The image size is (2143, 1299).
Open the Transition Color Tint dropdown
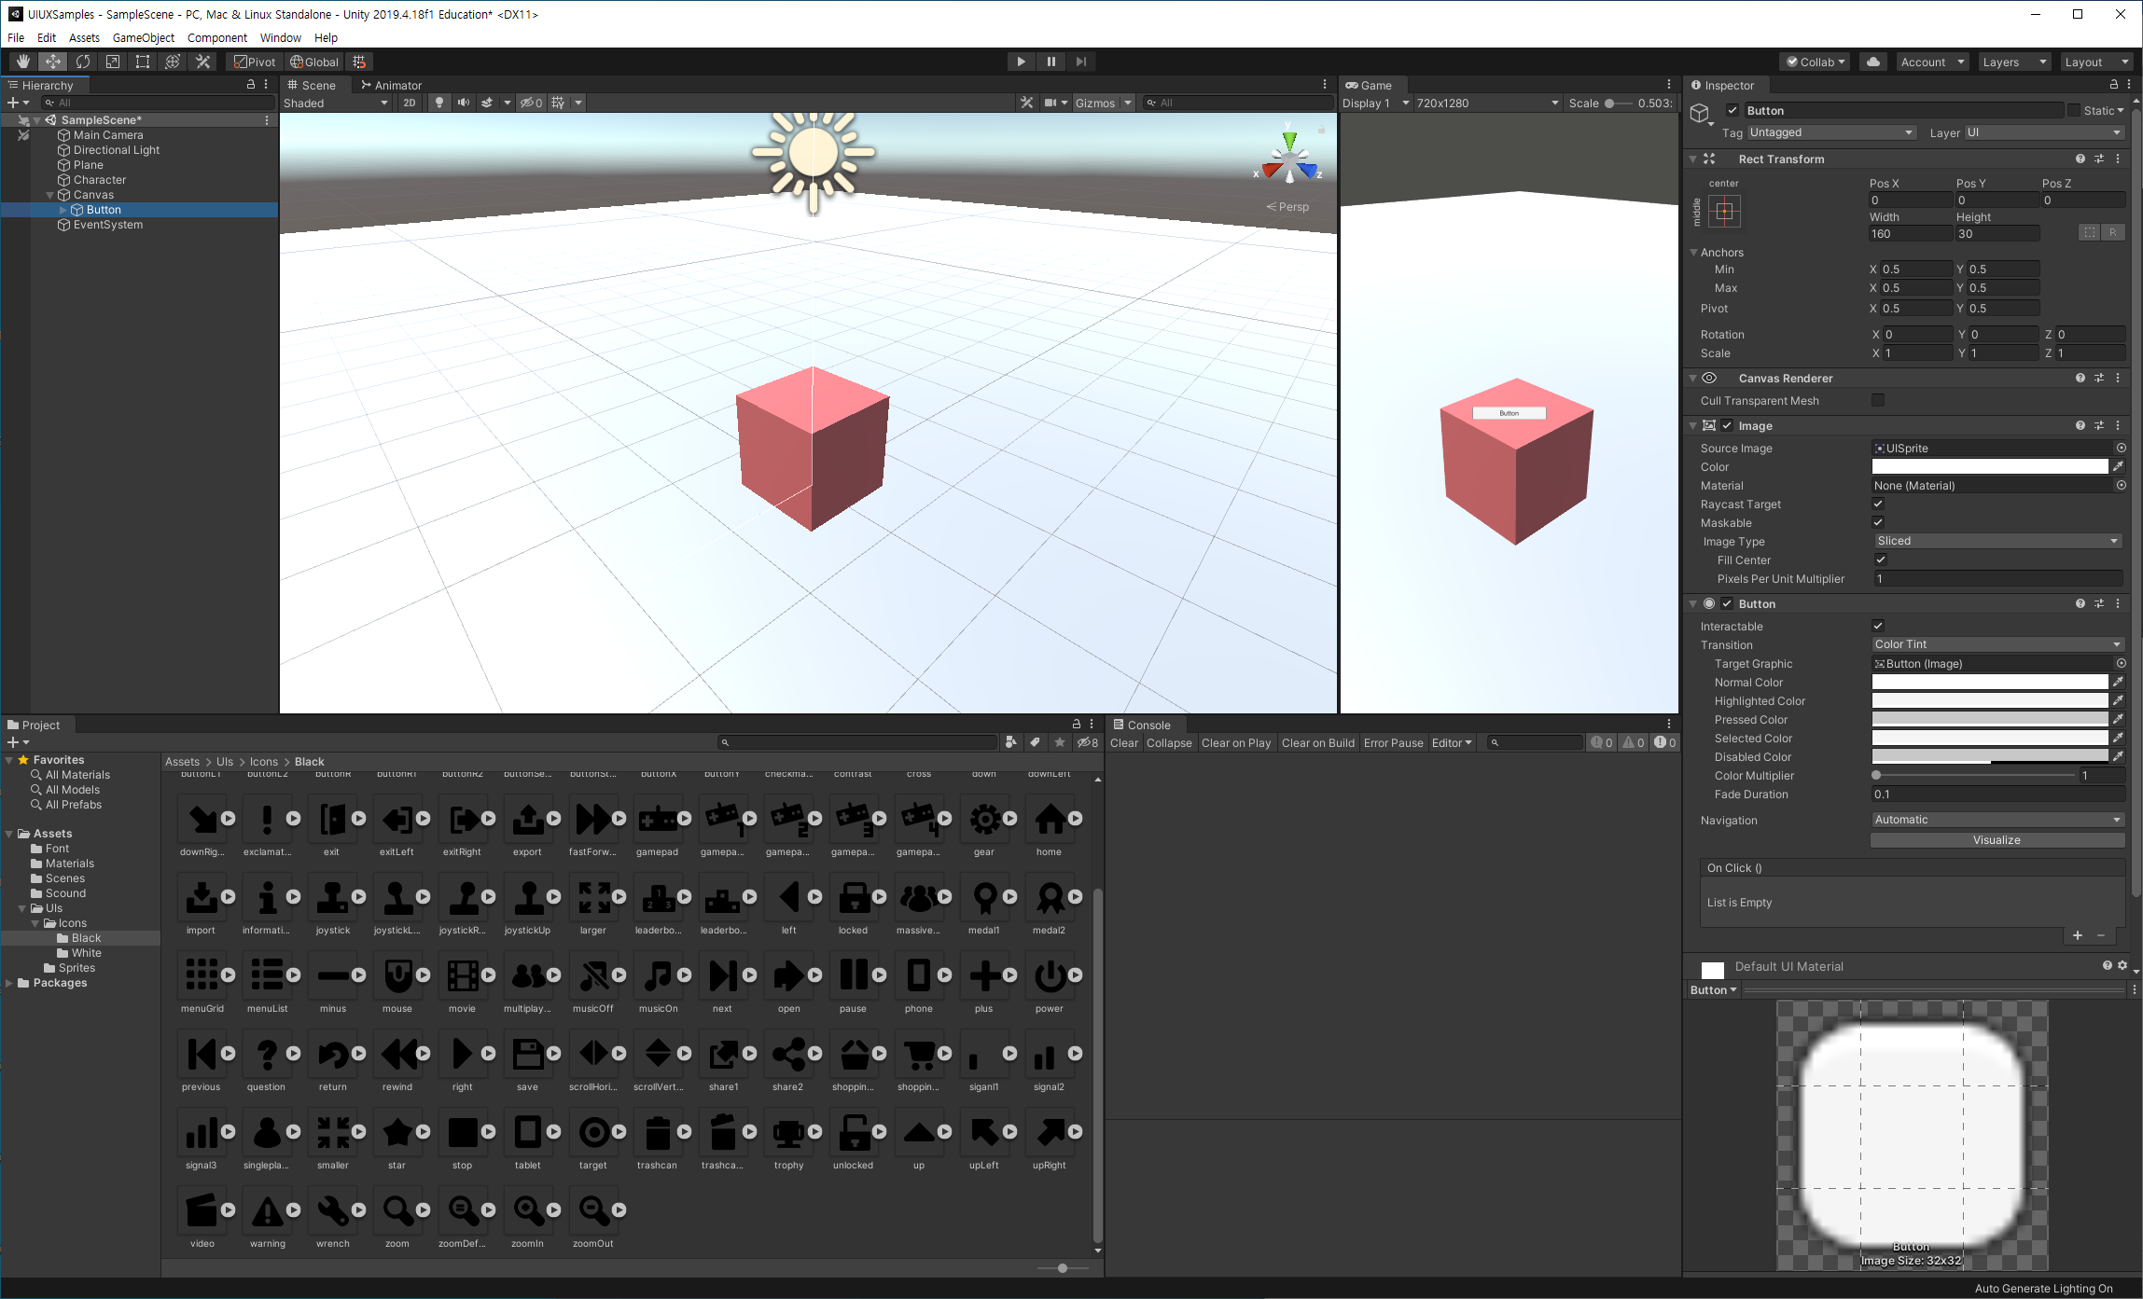coord(1997,644)
